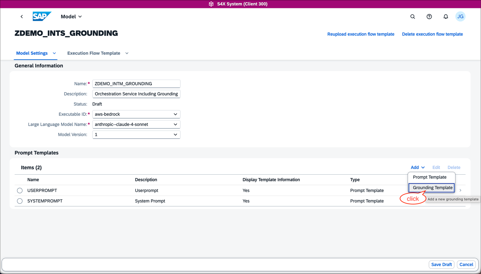Click Display Template Information column header

click(271, 180)
